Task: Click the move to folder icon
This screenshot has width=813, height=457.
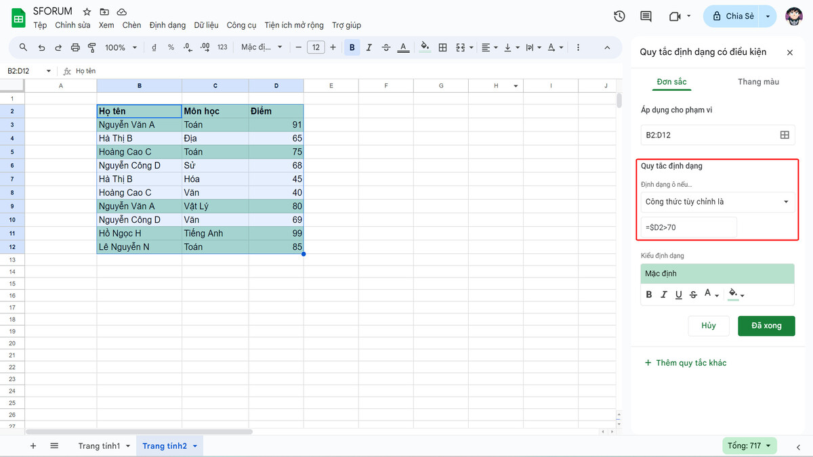Action: pyautogui.click(x=104, y=12)
